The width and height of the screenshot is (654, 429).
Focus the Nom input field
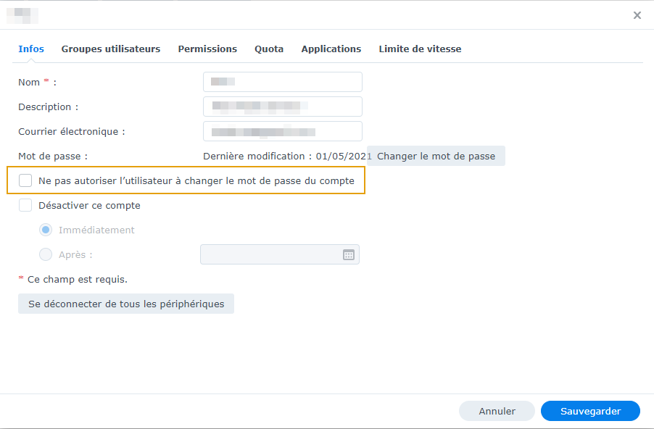(283, 82)
